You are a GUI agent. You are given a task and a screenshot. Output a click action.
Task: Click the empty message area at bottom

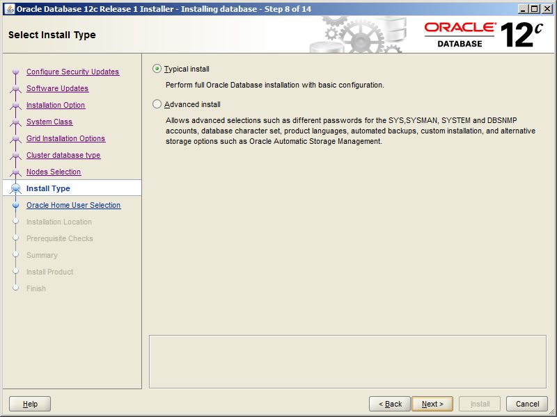[x=347, y=361]
